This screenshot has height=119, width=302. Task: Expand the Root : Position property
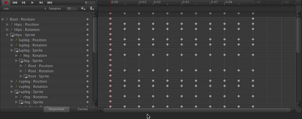(x=3, y=19)
